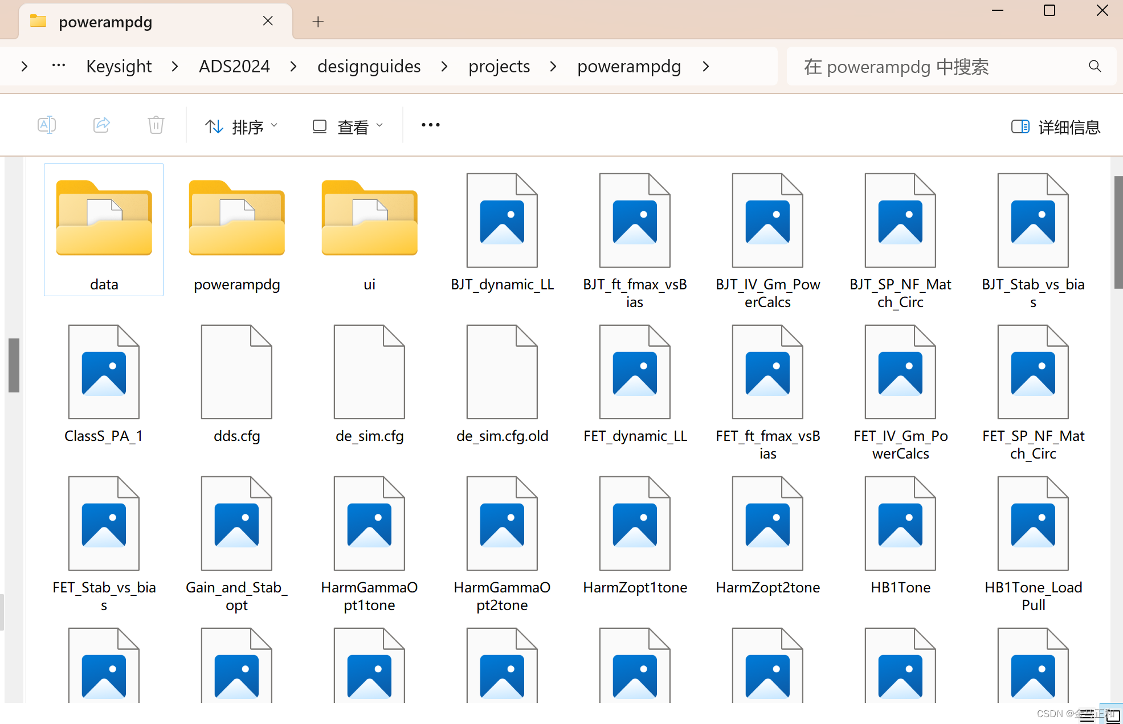Open the 查看 view dropdown

coord(348,126)
